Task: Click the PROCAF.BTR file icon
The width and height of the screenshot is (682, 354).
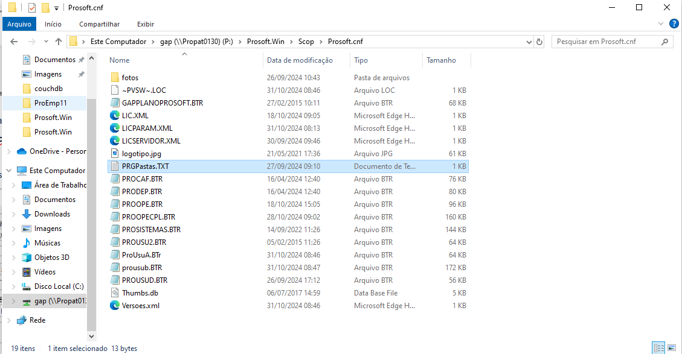Action: pyautogui.click(x=115, y=179)
